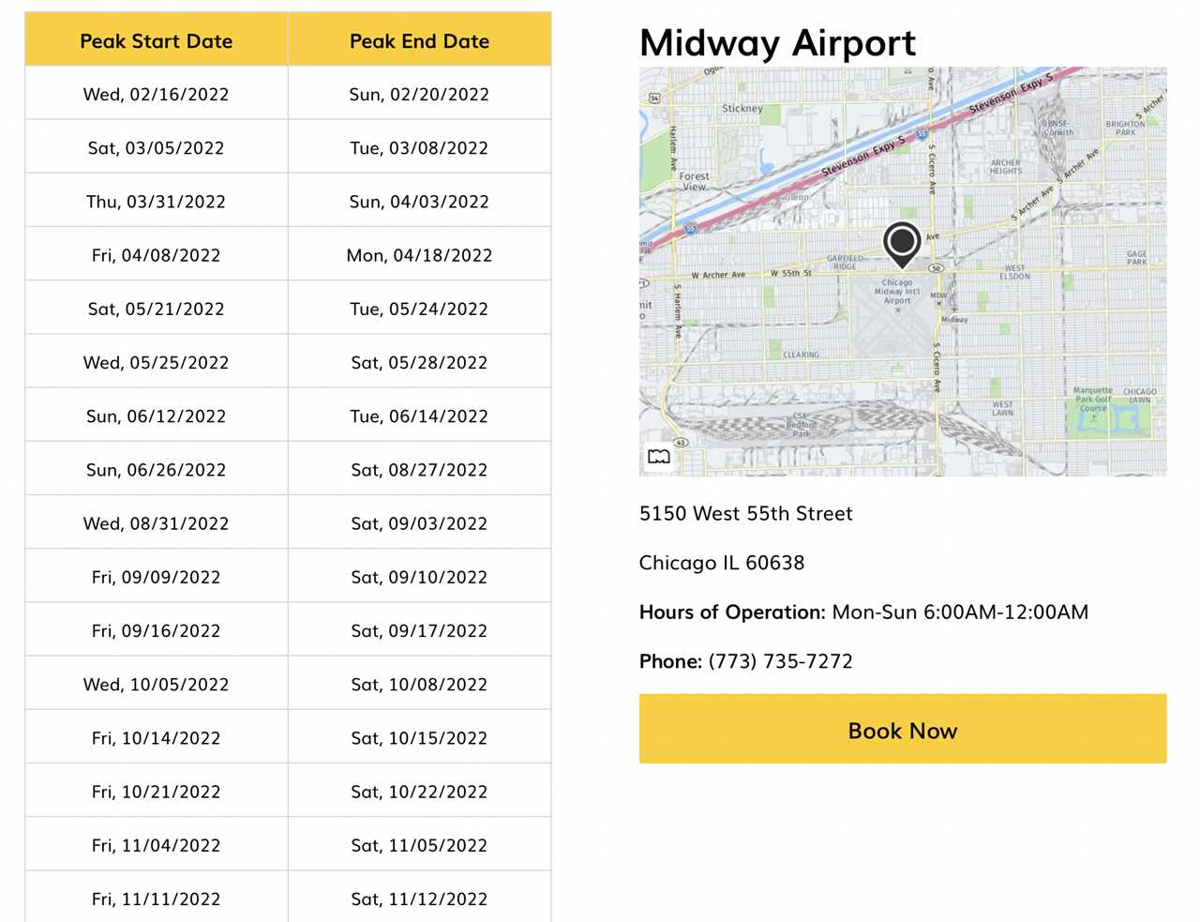1200x922 pixels.
Task: Click end date Sat, 09/03/2022
Action: point(419,523)
